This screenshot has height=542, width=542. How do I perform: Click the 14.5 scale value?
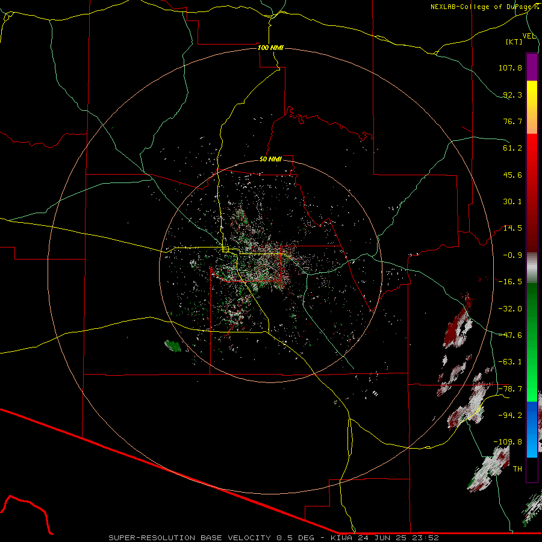pos(512,228)
